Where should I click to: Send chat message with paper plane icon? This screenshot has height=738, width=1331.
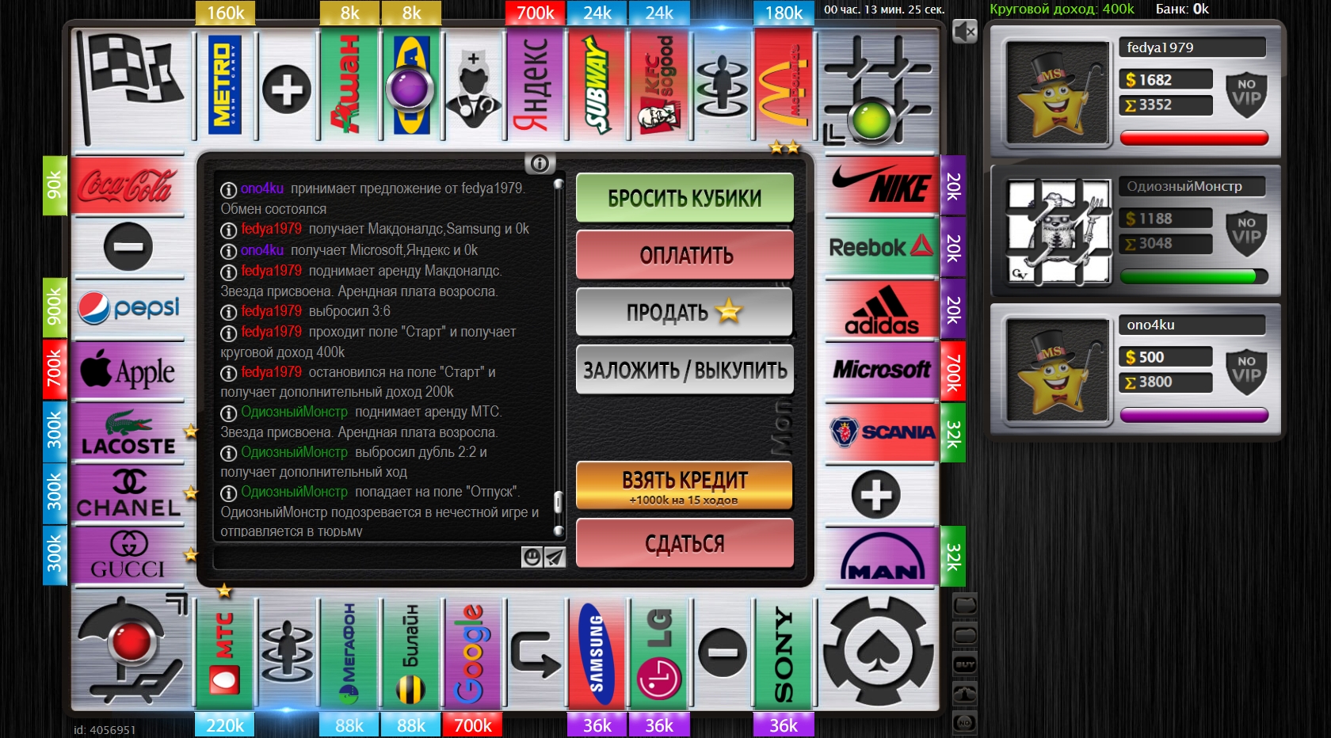click(x=555, y=557)
